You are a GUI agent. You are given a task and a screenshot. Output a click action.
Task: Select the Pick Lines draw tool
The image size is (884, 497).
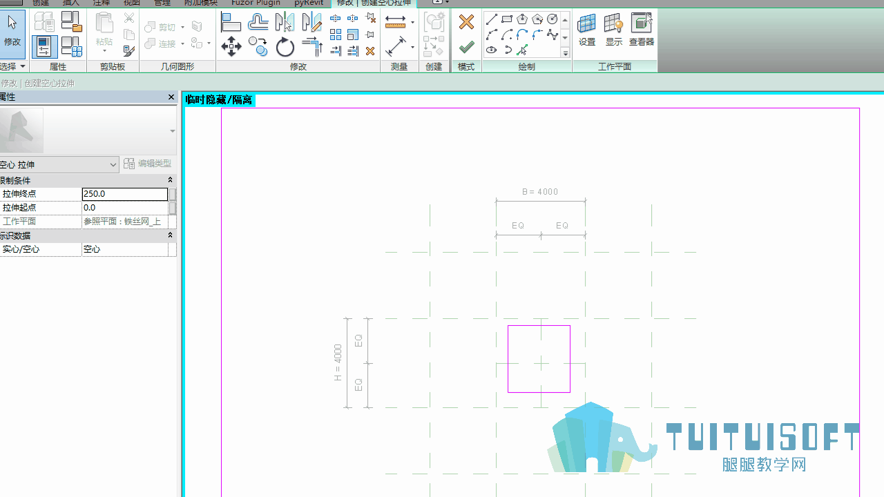[522, 50]
